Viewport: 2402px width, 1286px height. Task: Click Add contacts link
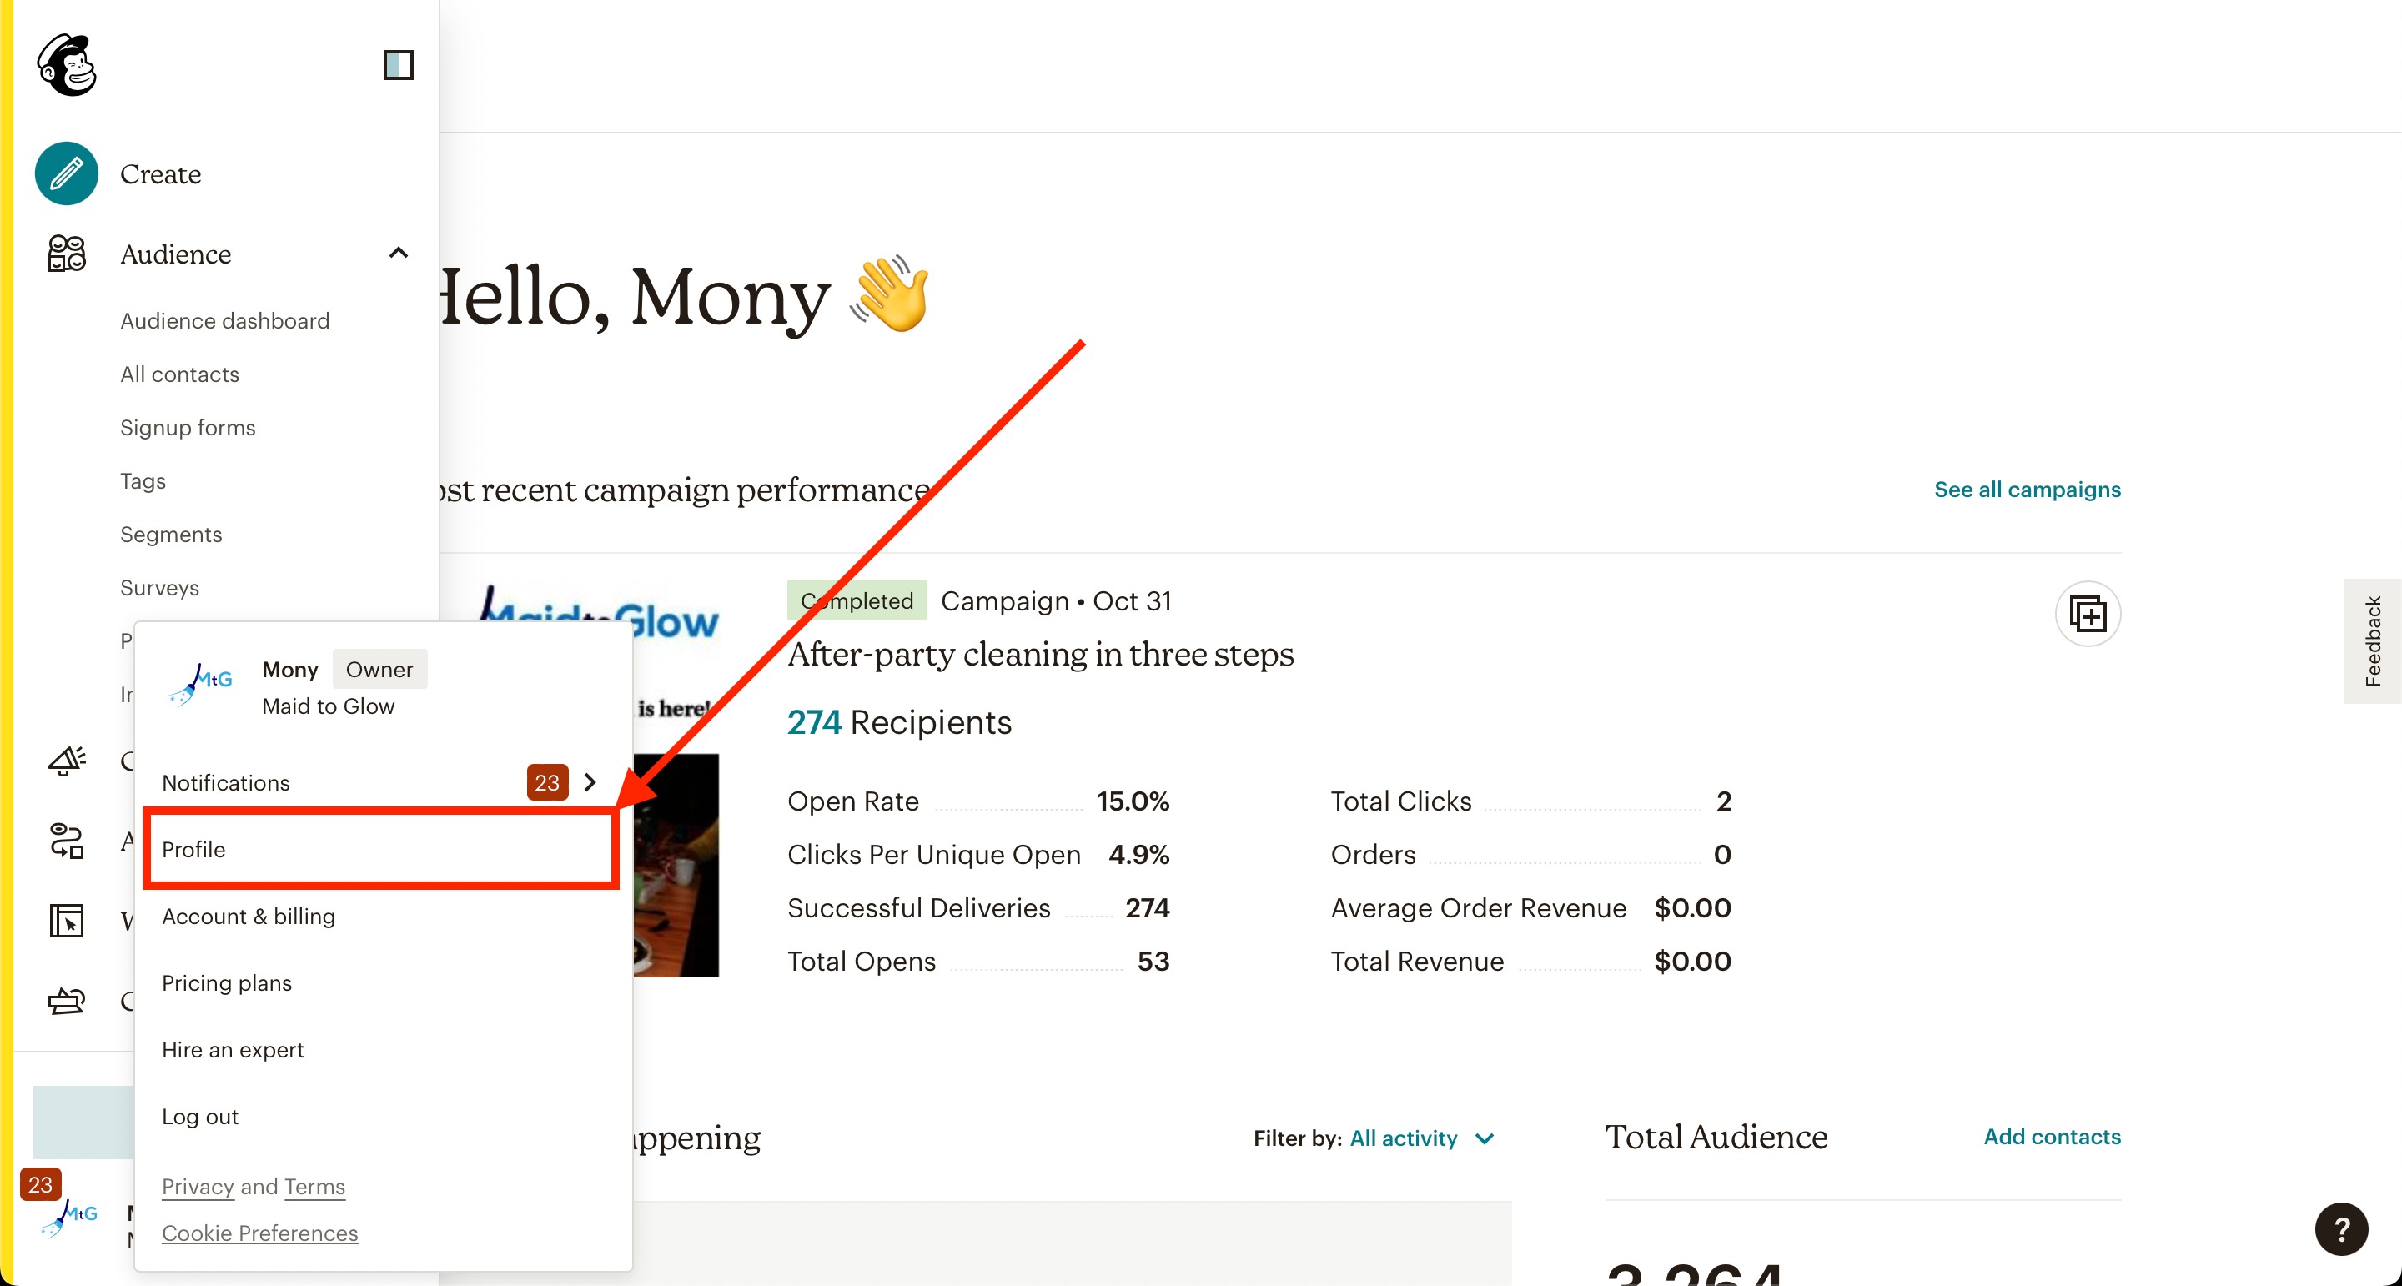pos(2052,1136)
